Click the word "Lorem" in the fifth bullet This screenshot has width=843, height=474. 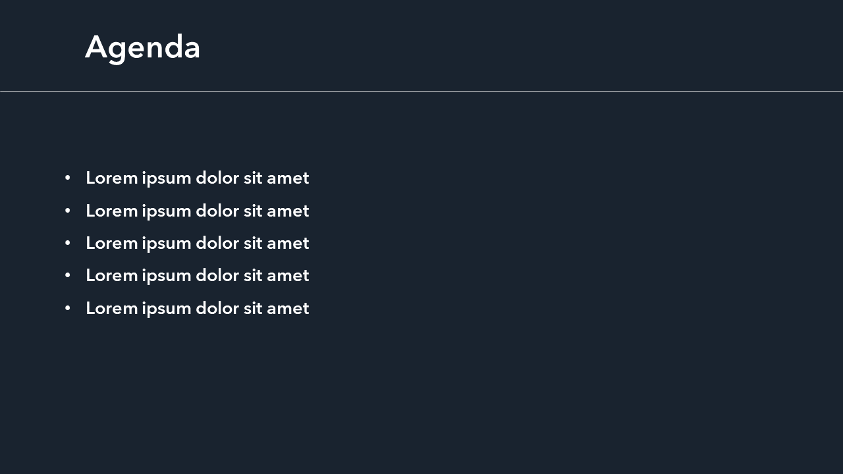tap(111, 308)
